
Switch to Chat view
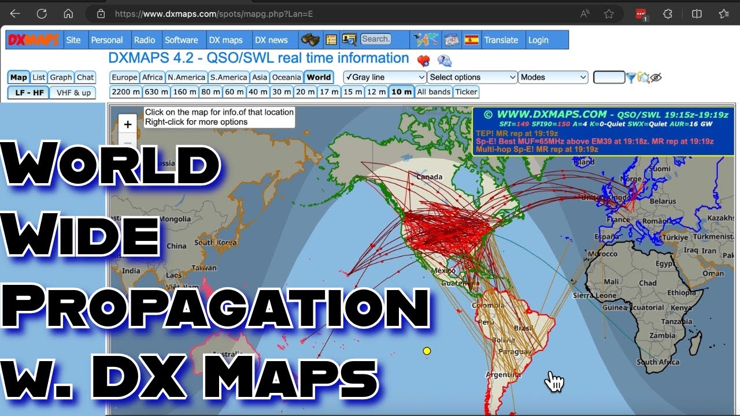tap(85, 77)
